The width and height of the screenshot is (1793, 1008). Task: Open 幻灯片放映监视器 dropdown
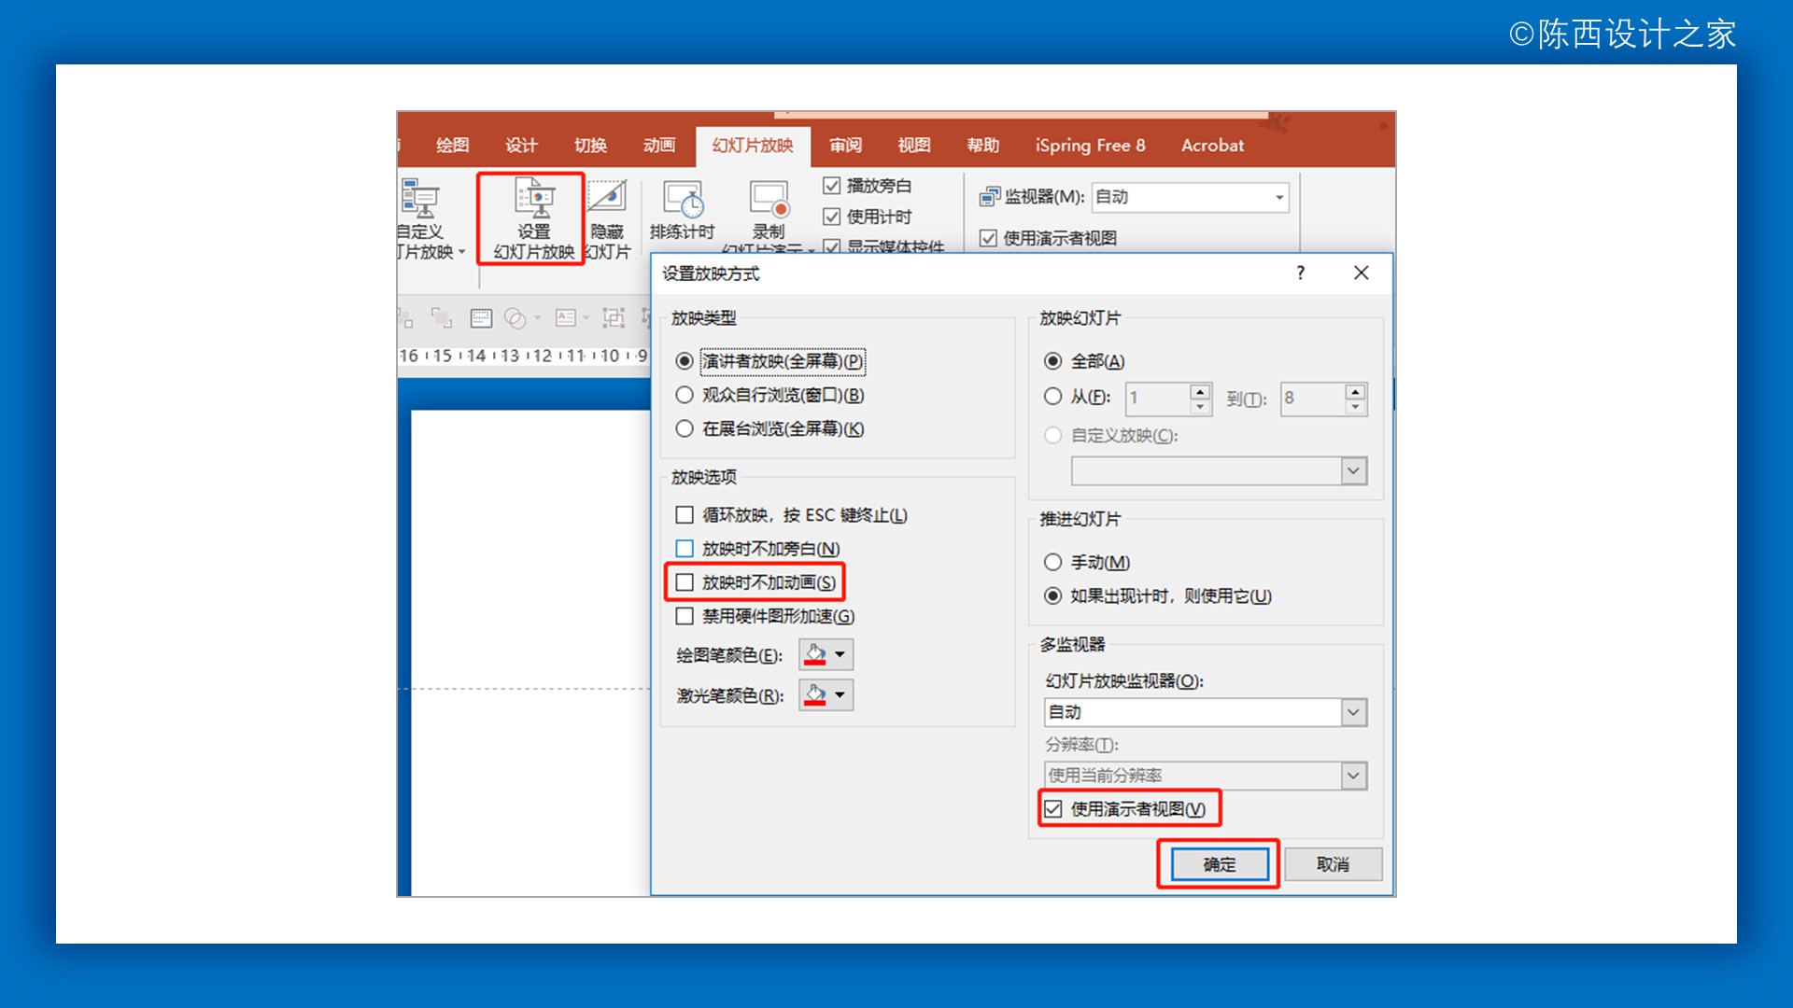[1354, 713]
